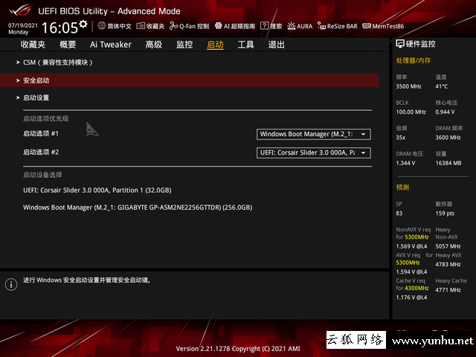The height and width of the screenshot is (357, 476).
Task: Switch to the 概要 tab
Action: 68,45
